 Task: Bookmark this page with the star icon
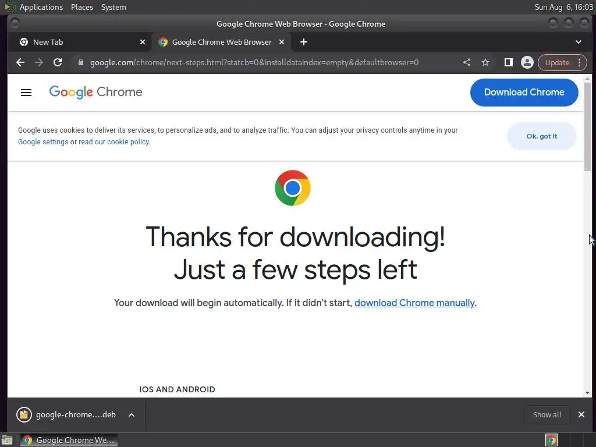[485, 62]
